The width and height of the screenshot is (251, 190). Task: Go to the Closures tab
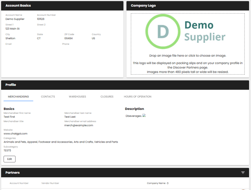point(107,96)
